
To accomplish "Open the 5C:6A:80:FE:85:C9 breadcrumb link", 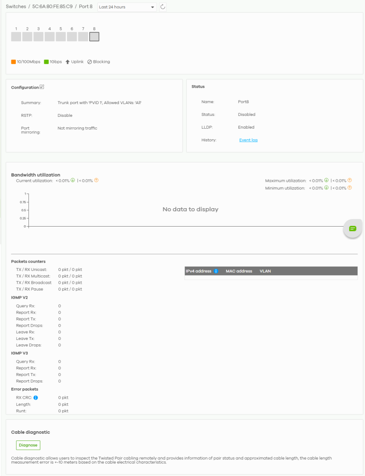I will click(x=53, y=7).
